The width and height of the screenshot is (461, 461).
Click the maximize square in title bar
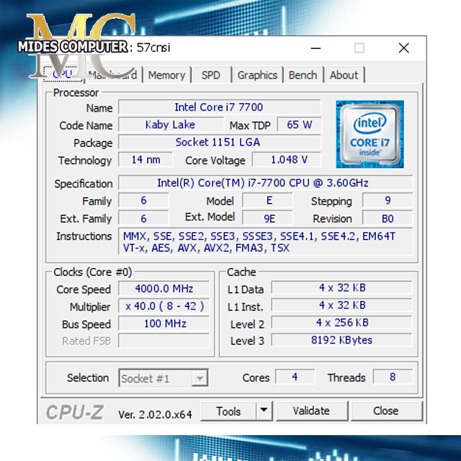pyautogui.click(x=359, y=48)
